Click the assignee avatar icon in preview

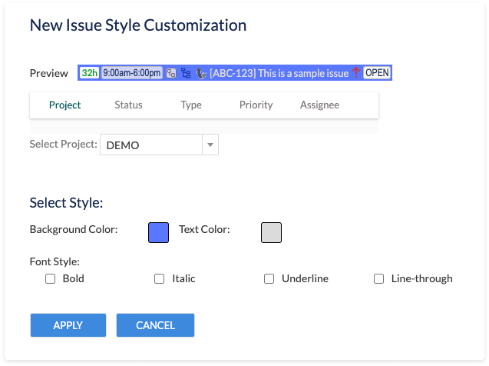pyautogui.click(x=200, y=73)
